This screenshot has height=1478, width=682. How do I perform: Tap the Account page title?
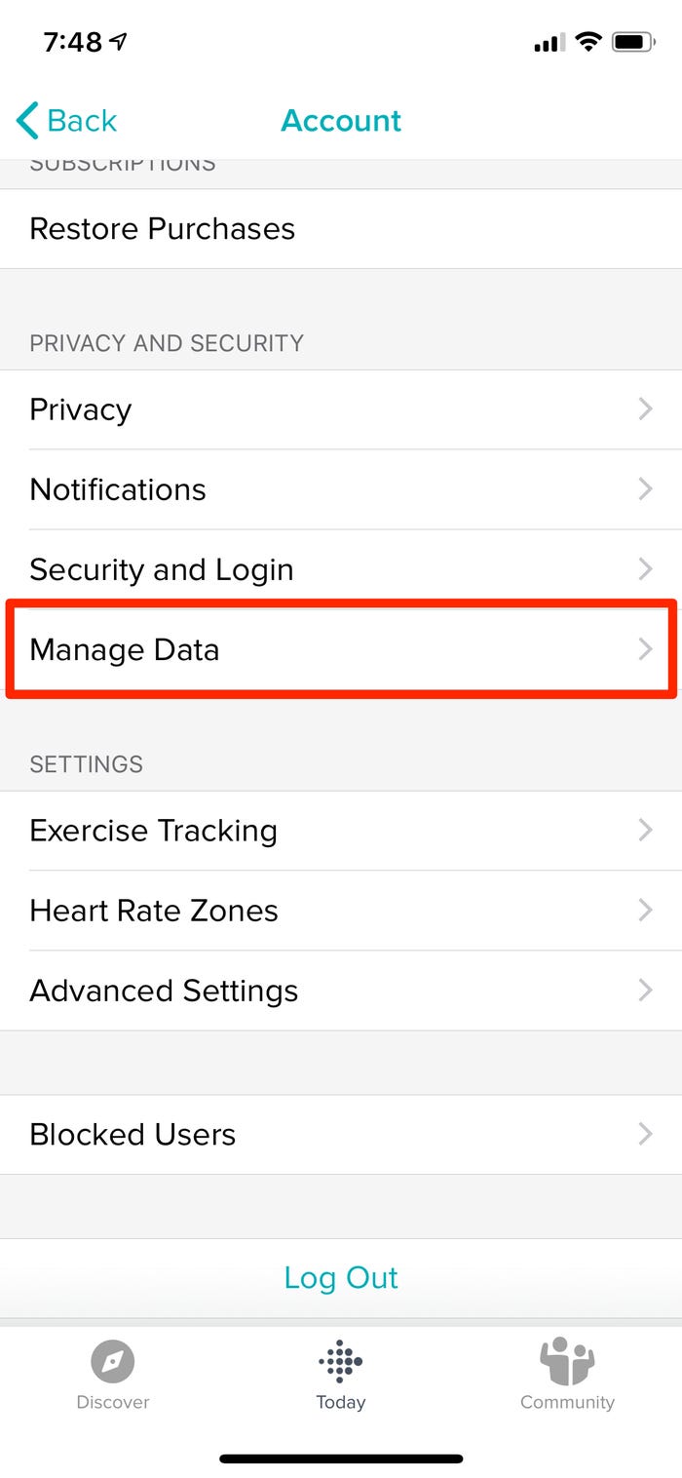tap(341, 121)
